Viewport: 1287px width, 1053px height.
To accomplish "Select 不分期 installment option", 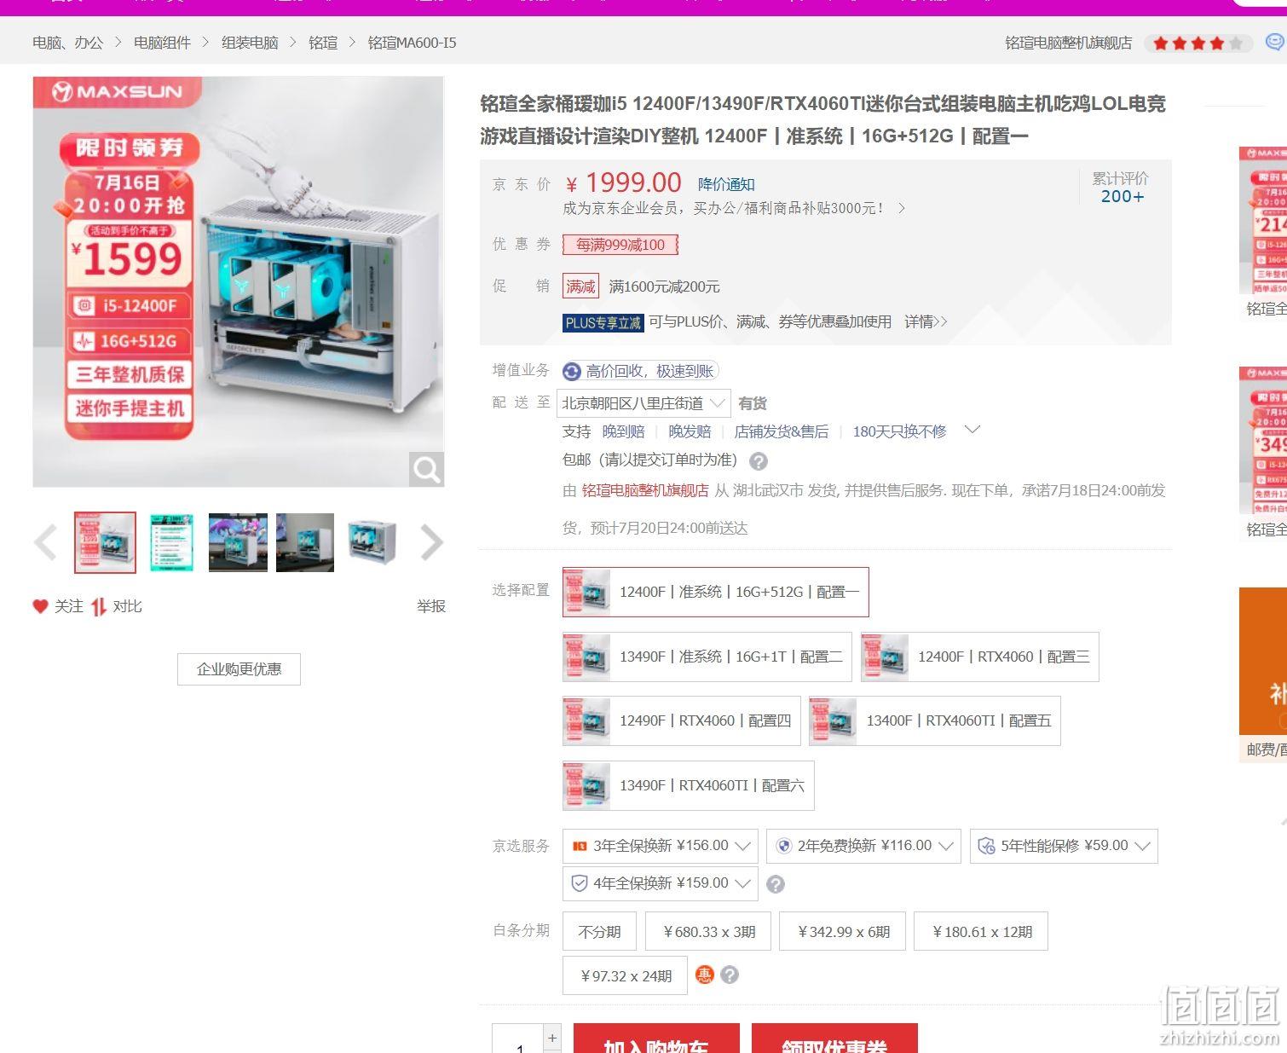I will (x=600, y=931).
